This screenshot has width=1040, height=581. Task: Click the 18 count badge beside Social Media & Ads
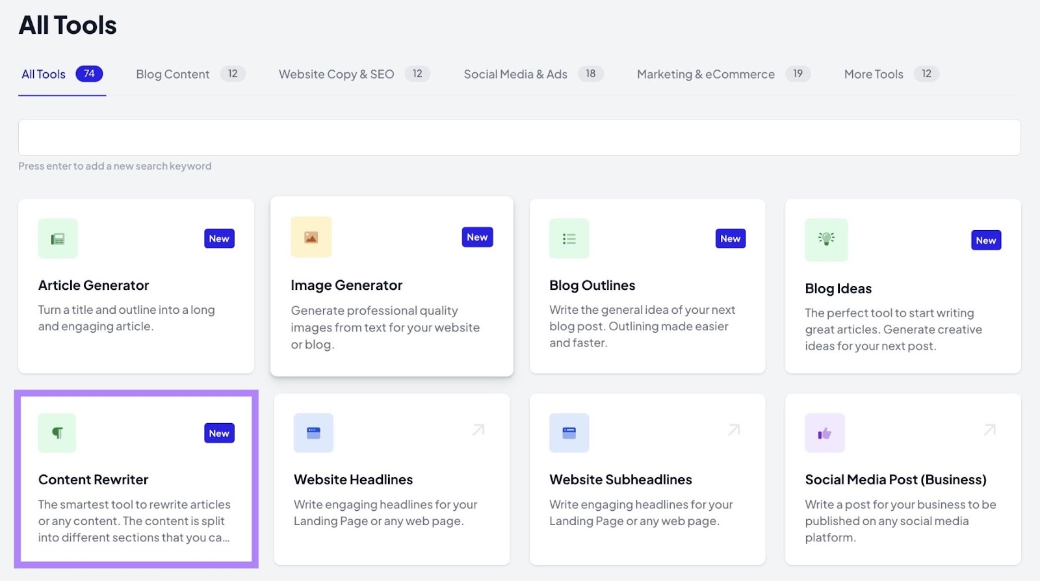click(x=590, y=73)
